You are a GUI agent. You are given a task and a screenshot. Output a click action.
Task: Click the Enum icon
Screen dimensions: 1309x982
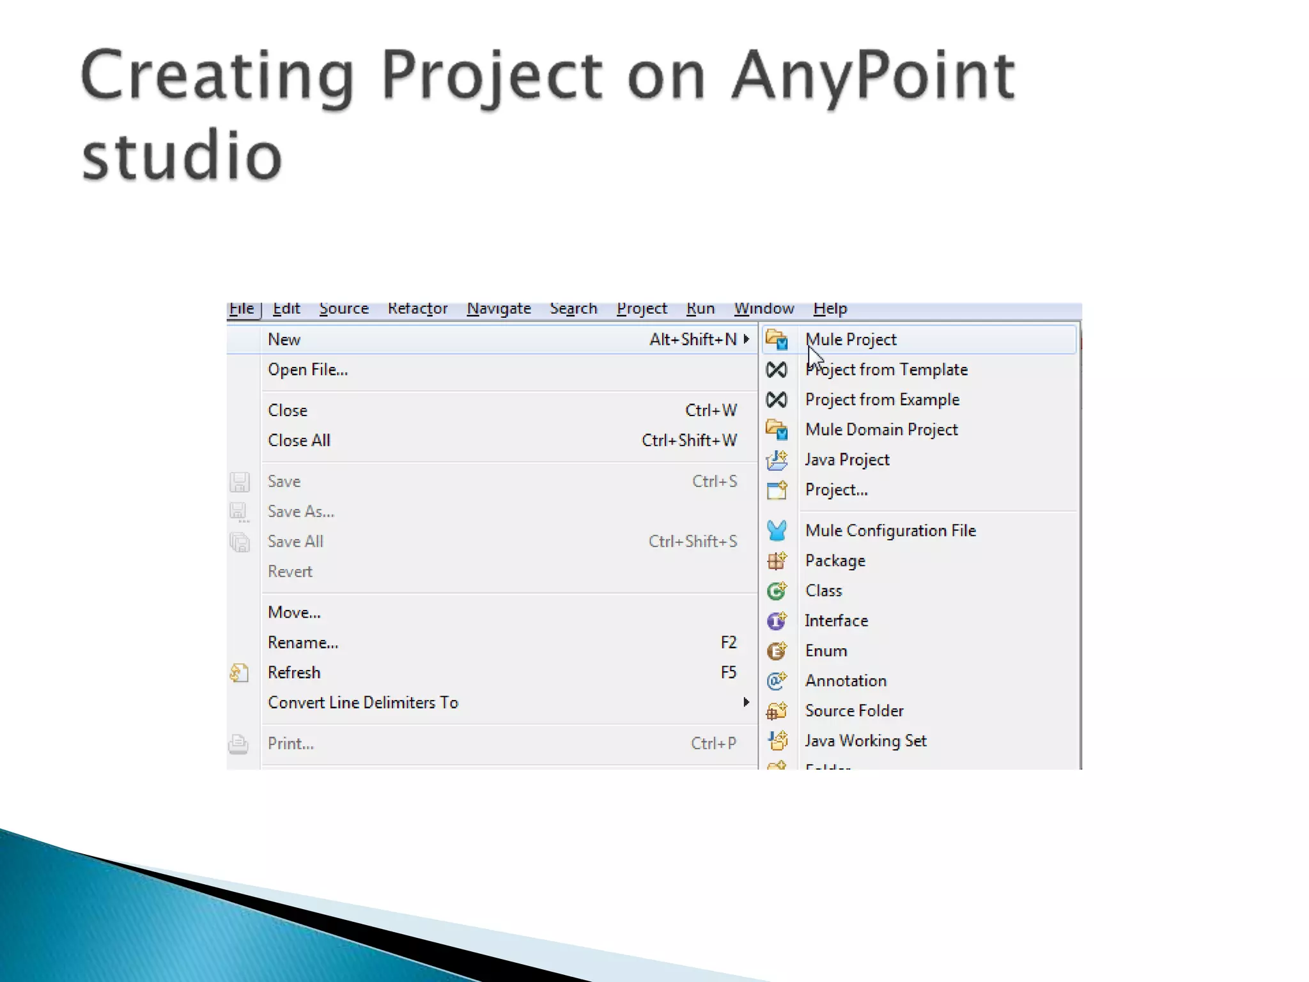tap(777, 651)
